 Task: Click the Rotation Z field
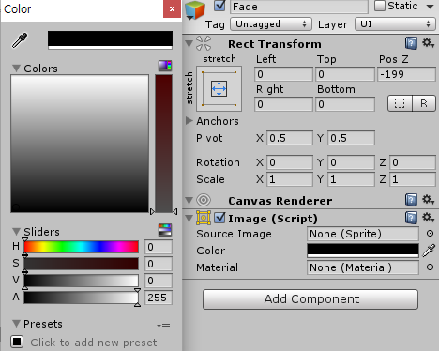(x=413, y=162)
